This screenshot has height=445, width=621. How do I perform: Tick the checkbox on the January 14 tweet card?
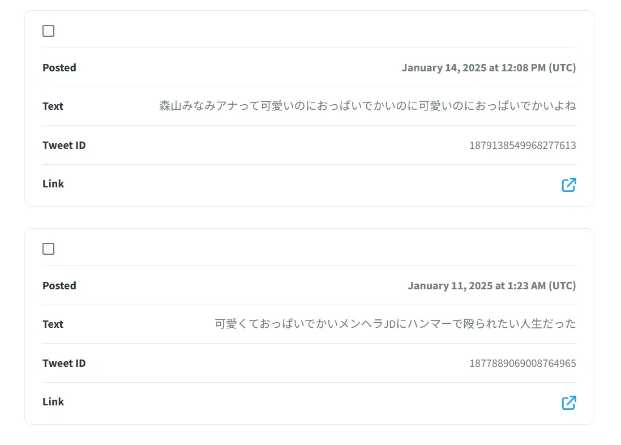48,31
